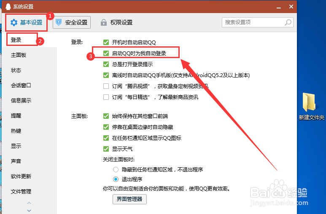The width and height of the screenshot is (326, 214).
Task: Select 显示 in the sidebar
Action: tap(16, 146)
